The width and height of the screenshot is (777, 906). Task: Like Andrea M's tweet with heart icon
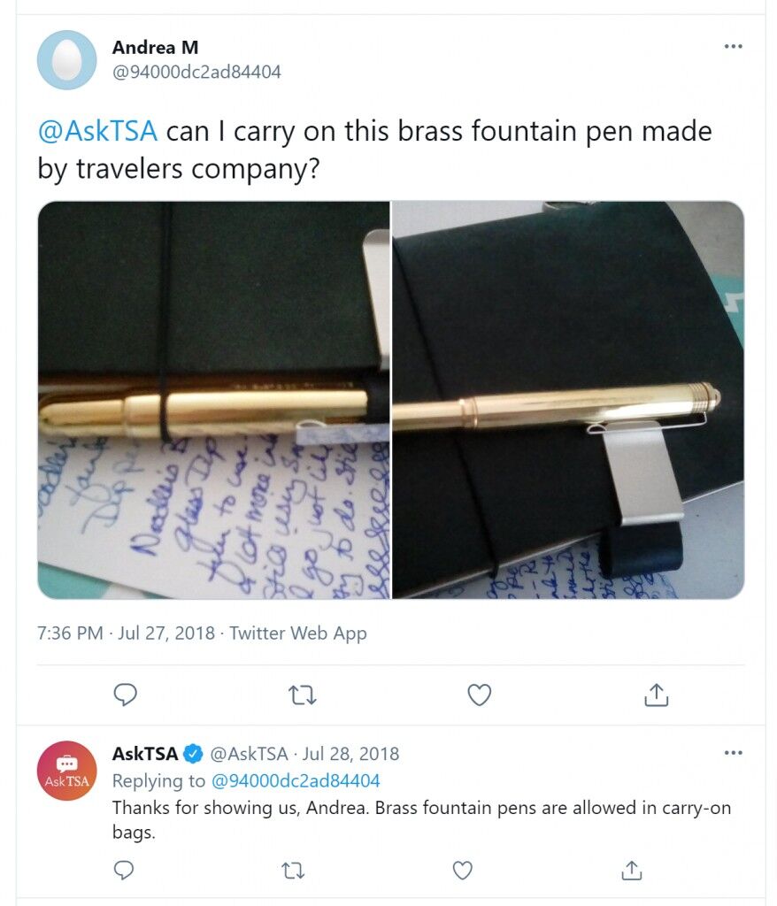point(480,695)
